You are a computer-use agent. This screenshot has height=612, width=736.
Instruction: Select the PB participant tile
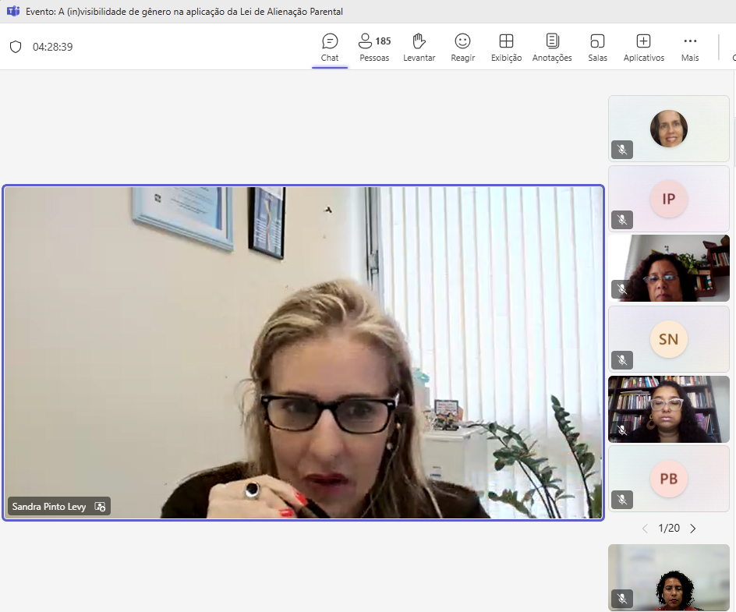coord(669,479)
